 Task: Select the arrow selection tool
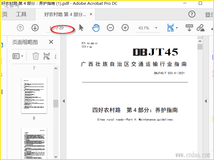coord(81,28)
